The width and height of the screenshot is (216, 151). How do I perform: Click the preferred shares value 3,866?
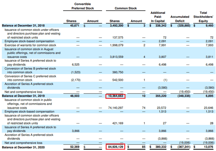click(x=76, y=131)
